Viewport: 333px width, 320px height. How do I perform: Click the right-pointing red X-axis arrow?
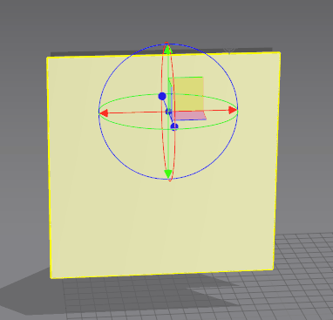coord(233,110)
